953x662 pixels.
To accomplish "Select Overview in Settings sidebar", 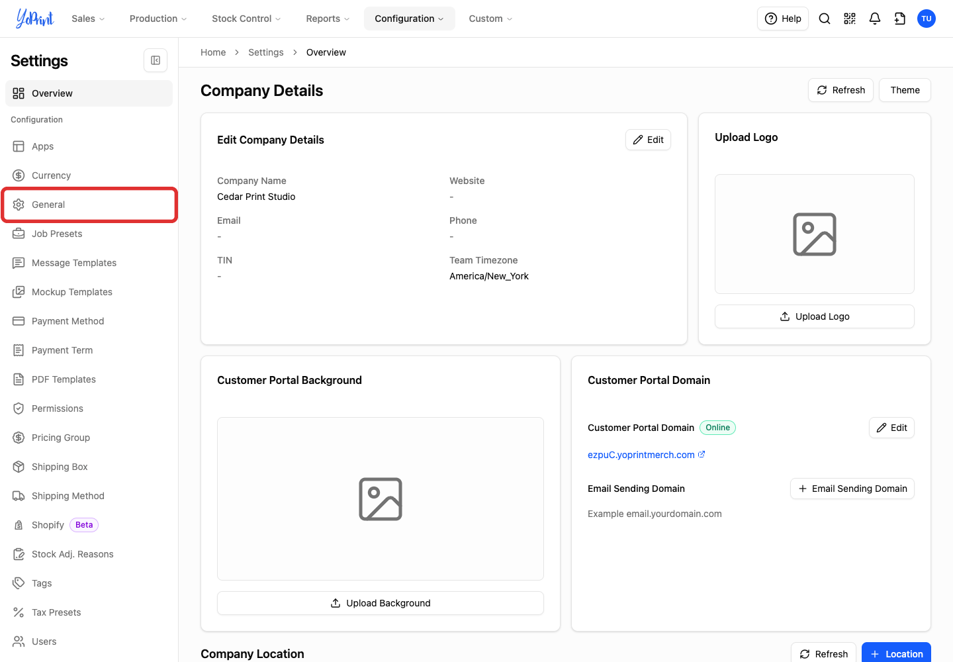I will click(89, 93).
